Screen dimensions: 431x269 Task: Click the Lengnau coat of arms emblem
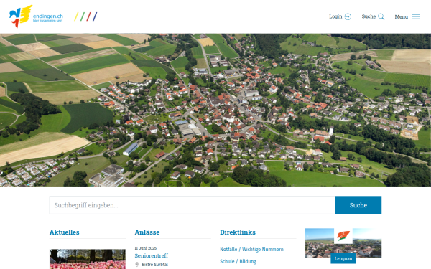[x=343, y=236]
